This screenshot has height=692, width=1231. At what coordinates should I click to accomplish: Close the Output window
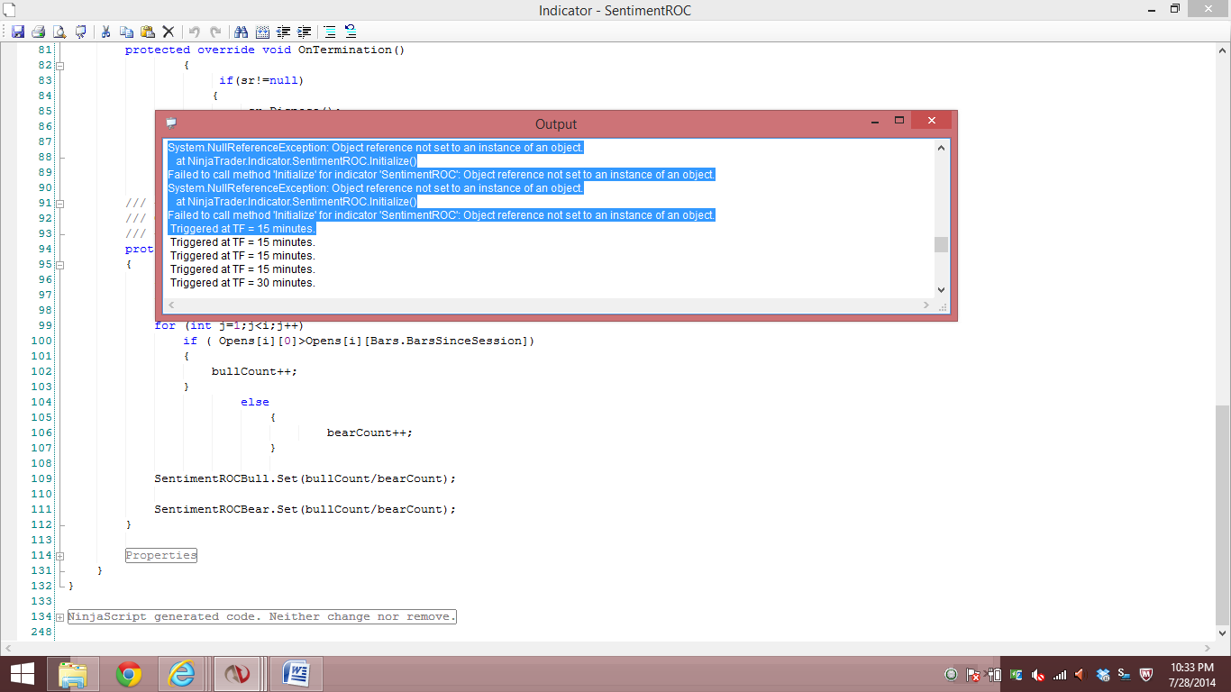[x=931, y=121]
